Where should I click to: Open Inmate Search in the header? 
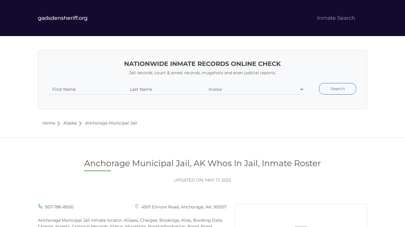click(336, 18)
